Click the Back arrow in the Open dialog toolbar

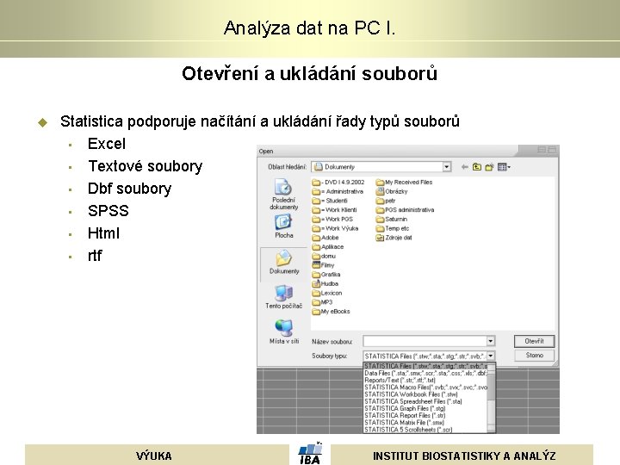click(x=465, y=167)
